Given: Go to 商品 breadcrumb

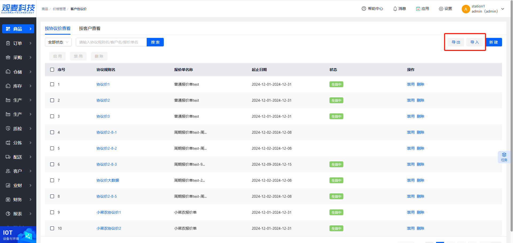Looking at the screenshot, I should [45, 9].
